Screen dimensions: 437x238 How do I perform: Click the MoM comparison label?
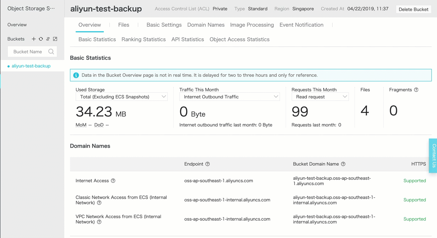click(x=81, y=125)
